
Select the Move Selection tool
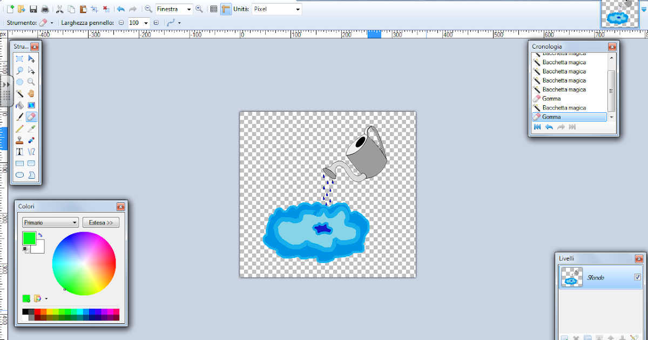[31, 70]
